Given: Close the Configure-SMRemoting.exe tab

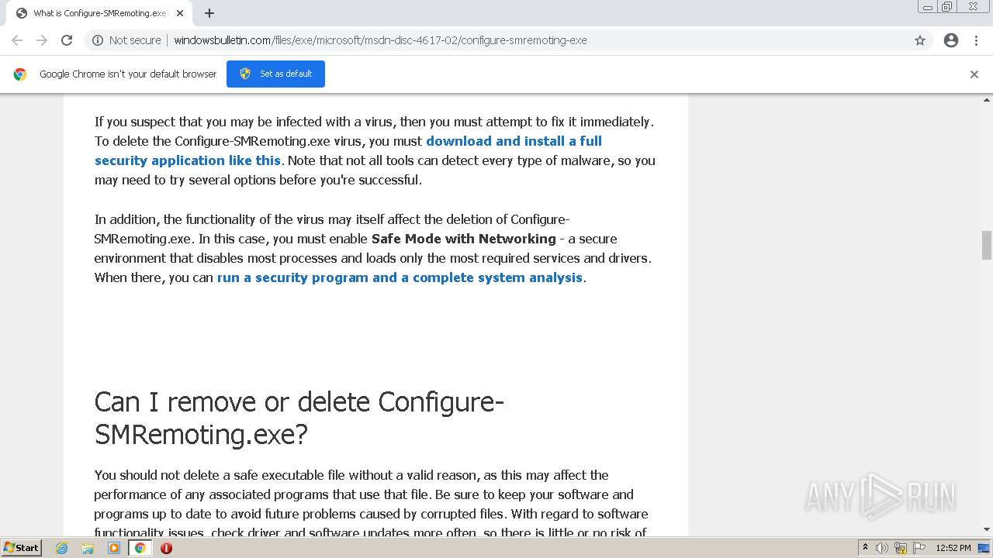Looking at the screenshot, I should 180,13.
